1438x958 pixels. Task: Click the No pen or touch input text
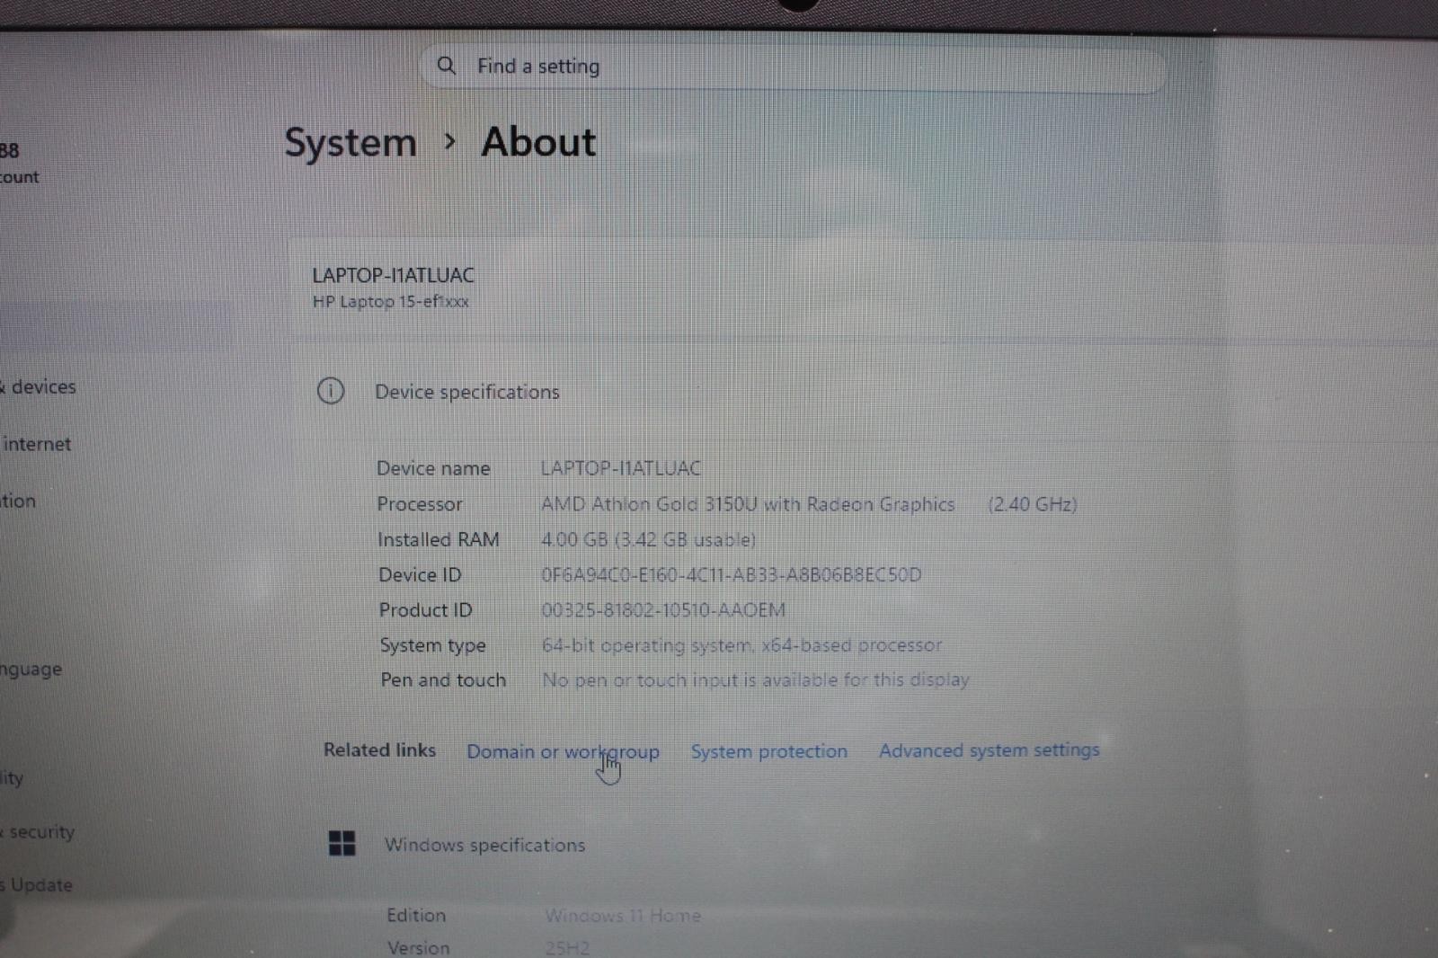[756, 680]
